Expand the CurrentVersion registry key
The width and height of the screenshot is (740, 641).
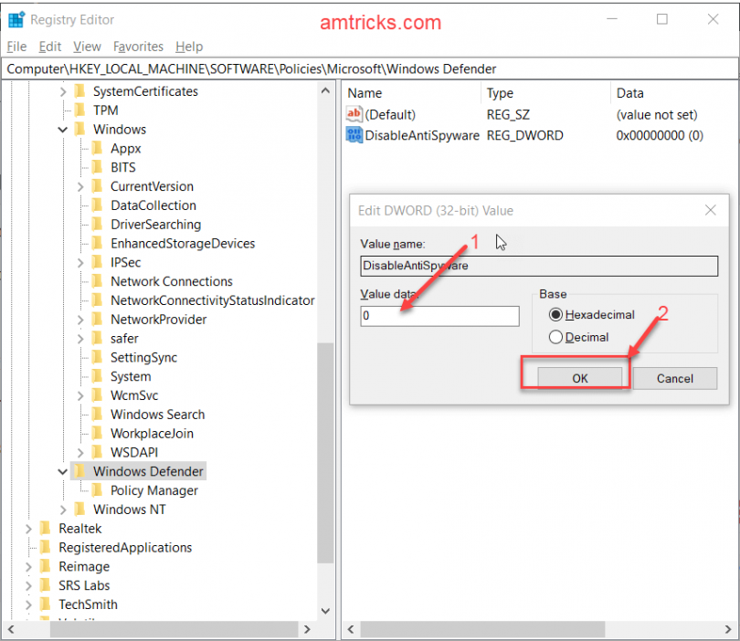pyautogui.click(x=80, y=186)
